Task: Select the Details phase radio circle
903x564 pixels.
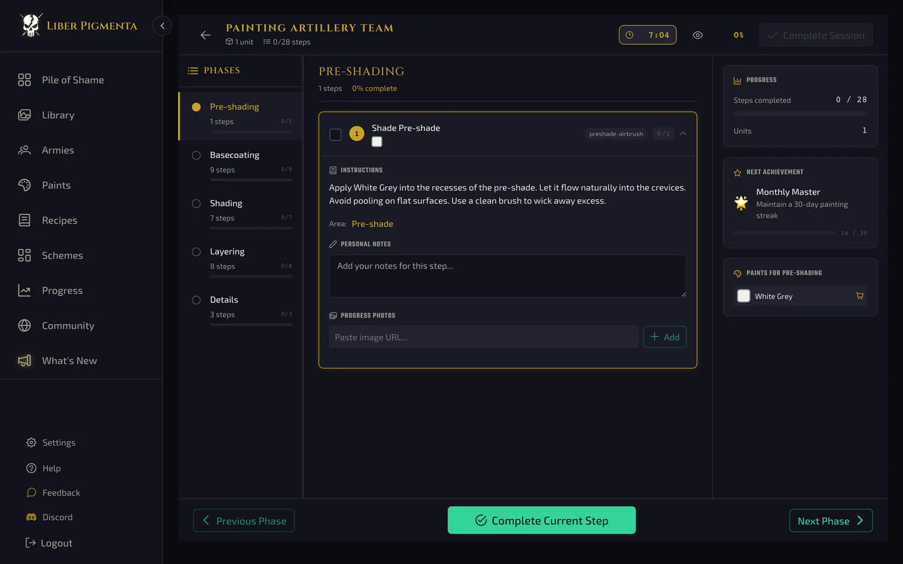Action: click(196, 300)
